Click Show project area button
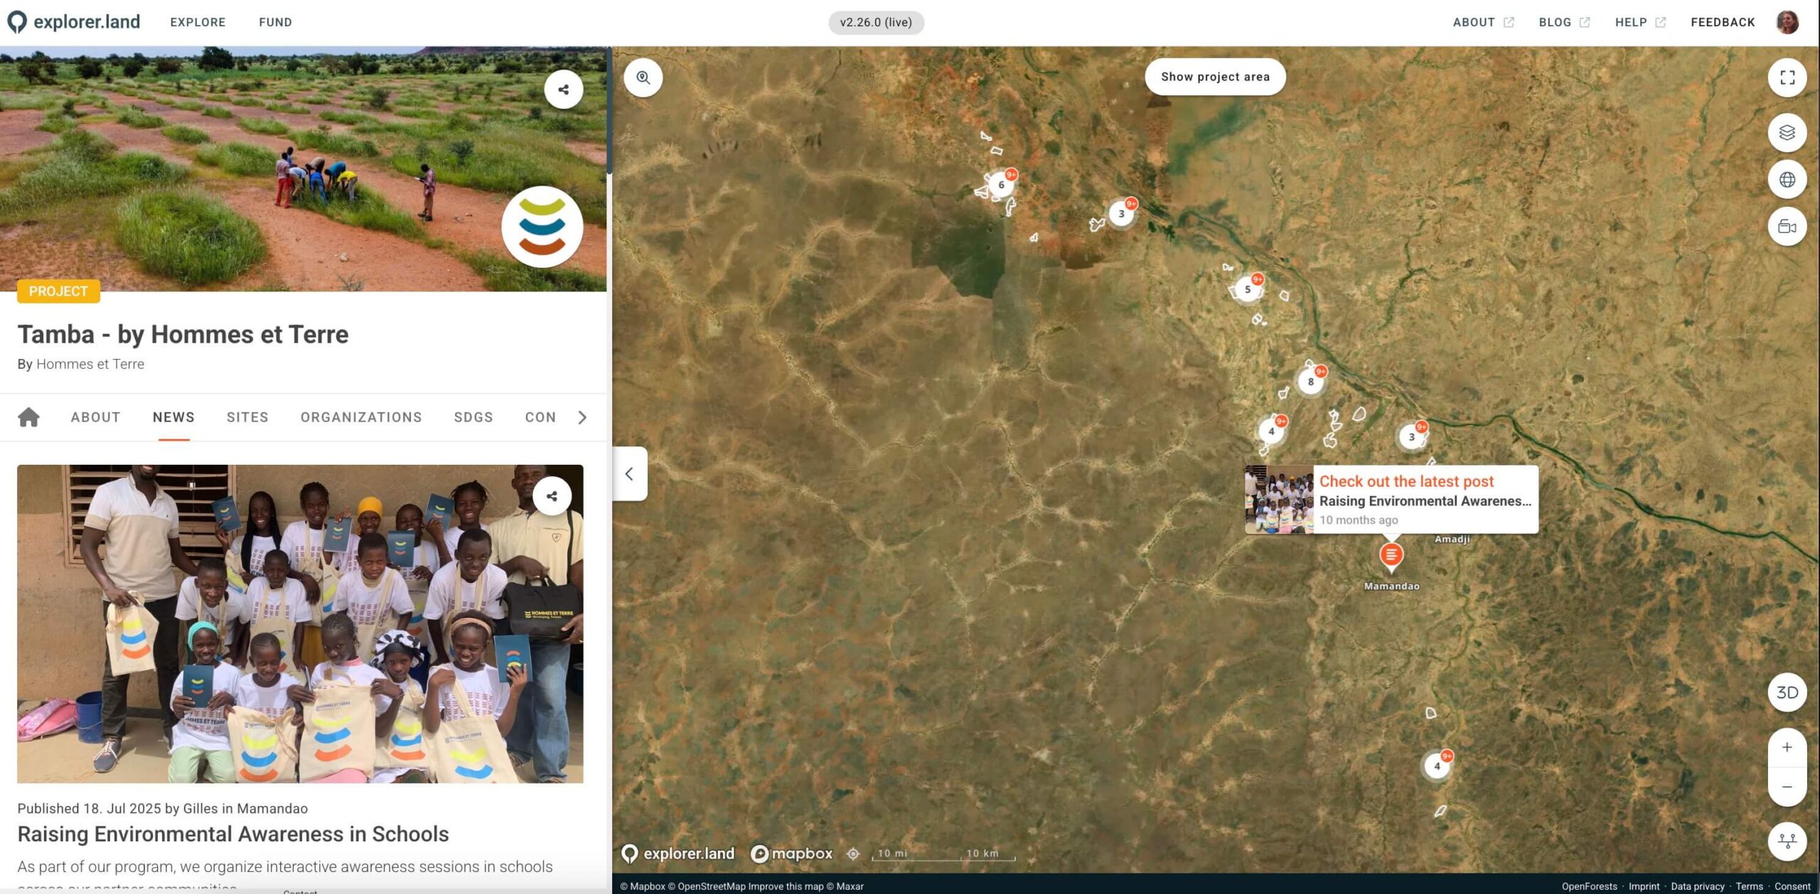The width and height of the screenshot is (1820, 894). (x=1215, y=77)
